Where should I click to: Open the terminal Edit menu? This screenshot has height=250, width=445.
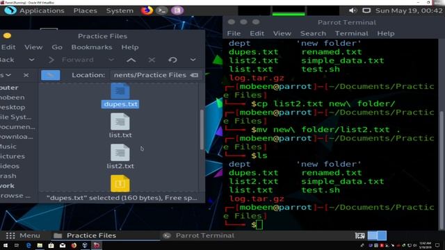(257, 33)
